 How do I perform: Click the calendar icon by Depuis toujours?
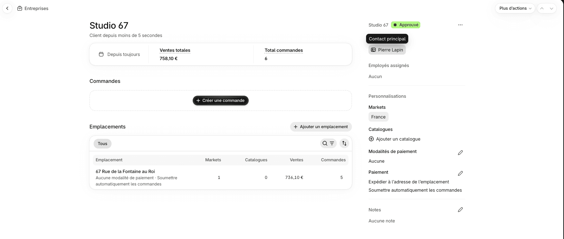(101, 54)
